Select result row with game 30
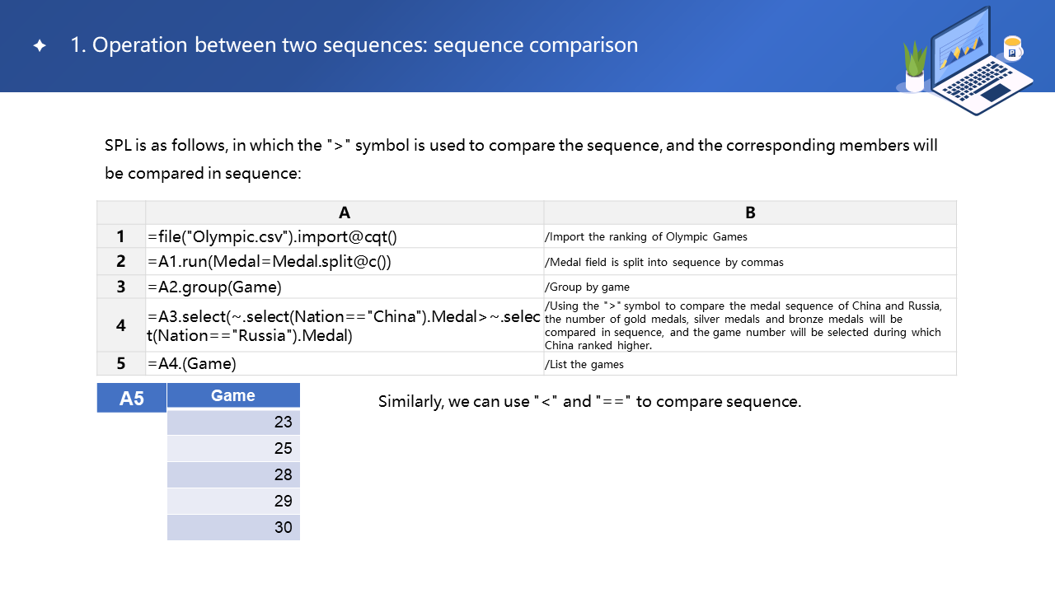The width and height of the screenshot is (1055, 593). click(233, 527)
